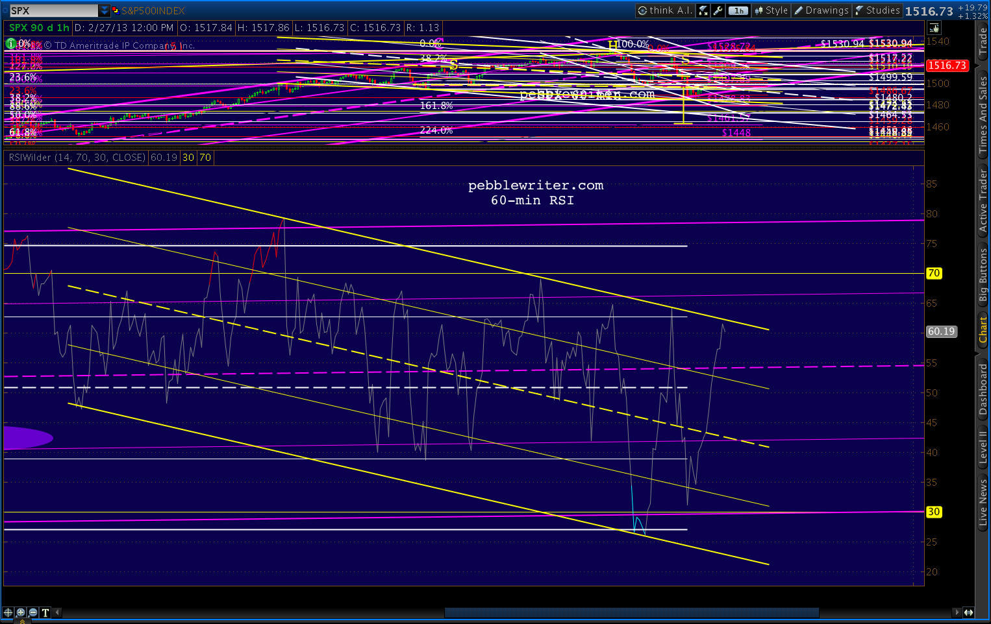Open the think A.I. tool
991x624 pixels.
tap(665, 10)
